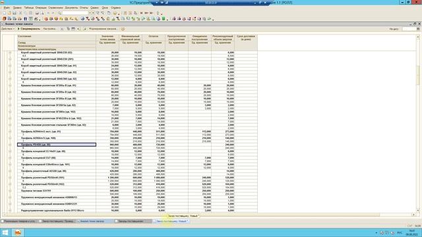Image resolution: width=422 pixels, height=237 pixels.
Task: Click the green cylinder icon in second toolbar
Action: [164, 19]
